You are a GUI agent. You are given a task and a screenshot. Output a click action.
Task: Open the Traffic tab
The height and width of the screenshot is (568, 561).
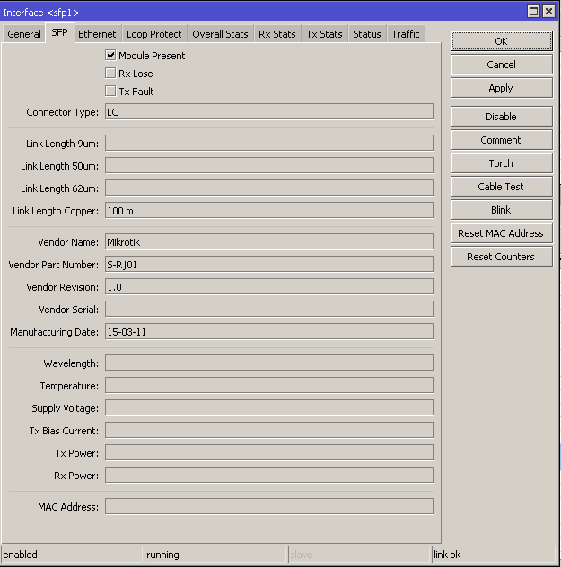point(406,34)
